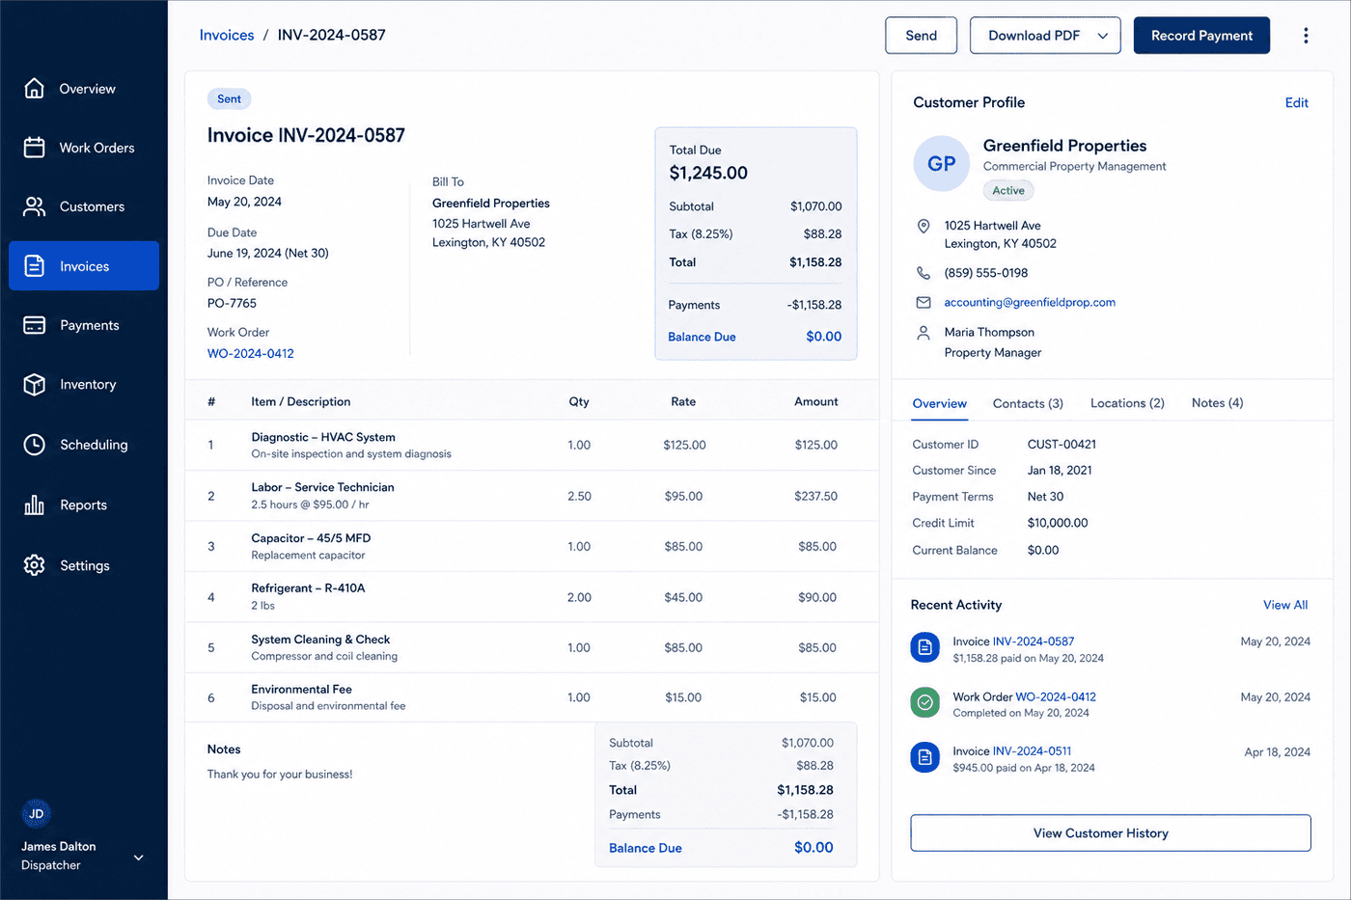1351x900 pixels.
Task: Open WO-2024-0412 link in Recent Activity
Action: (1056, 696)
